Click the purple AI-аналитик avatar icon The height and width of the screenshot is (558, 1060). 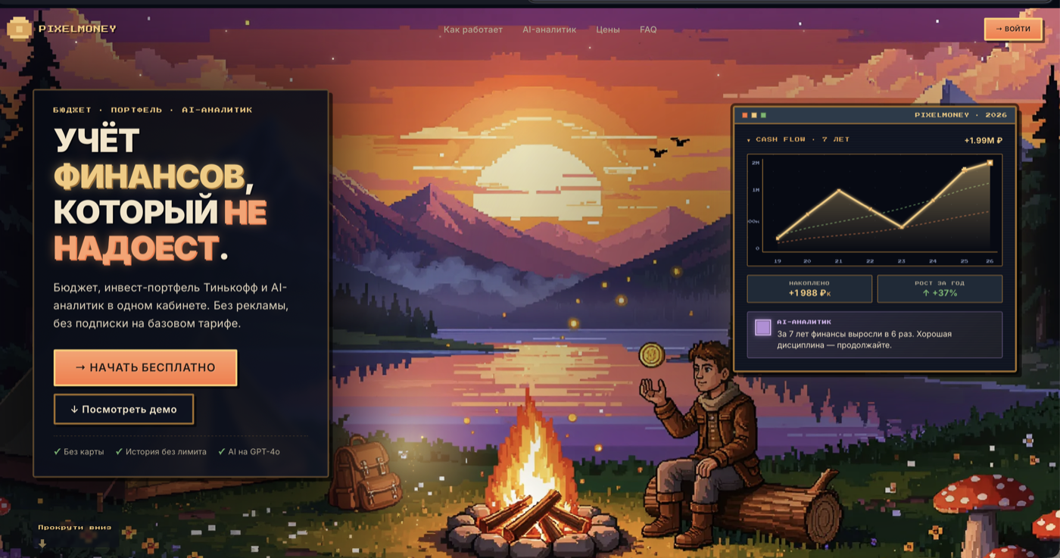763,327
